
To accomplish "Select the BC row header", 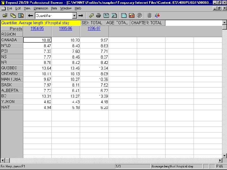I will tap(12, 96).
